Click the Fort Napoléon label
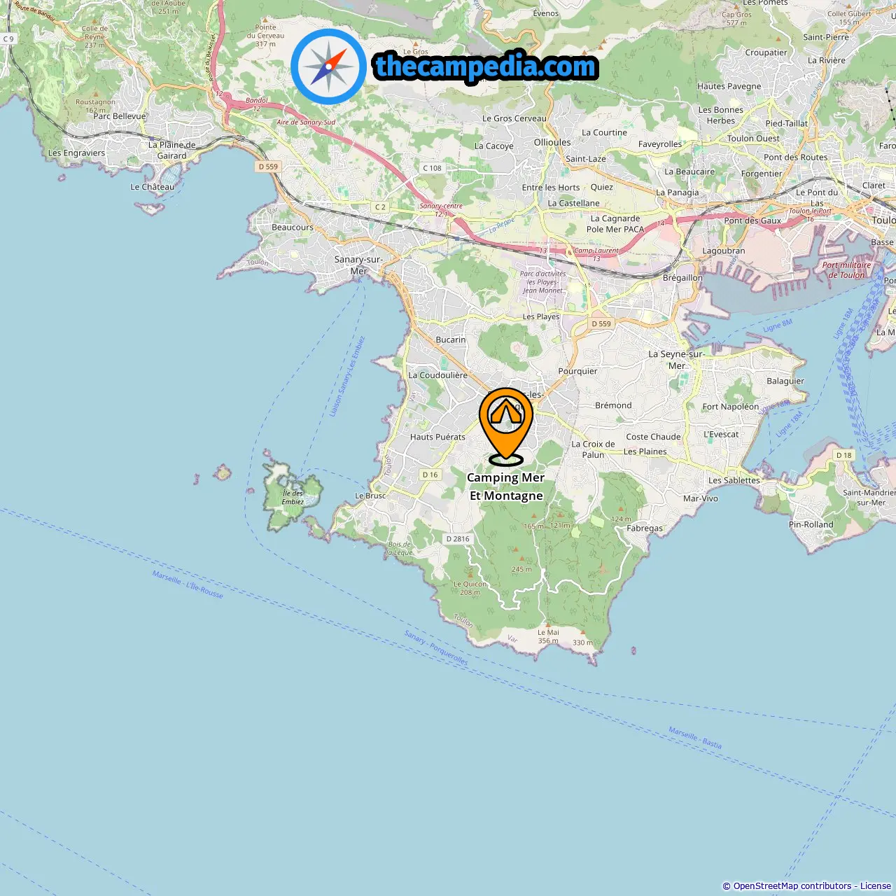This screenshot has height=896, width=896. click(x=731, y=407)
